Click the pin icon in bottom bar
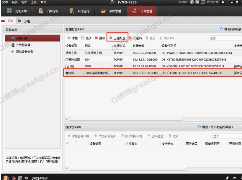242x180 pixels. (x=227, y=178)
